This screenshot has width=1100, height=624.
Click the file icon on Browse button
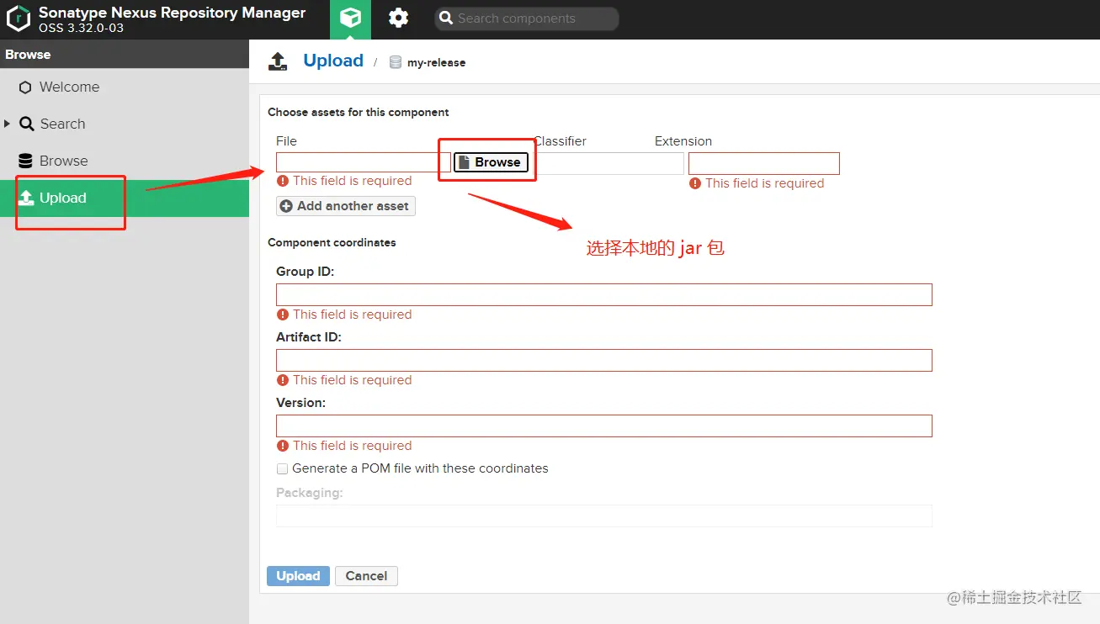pos(464,162)
